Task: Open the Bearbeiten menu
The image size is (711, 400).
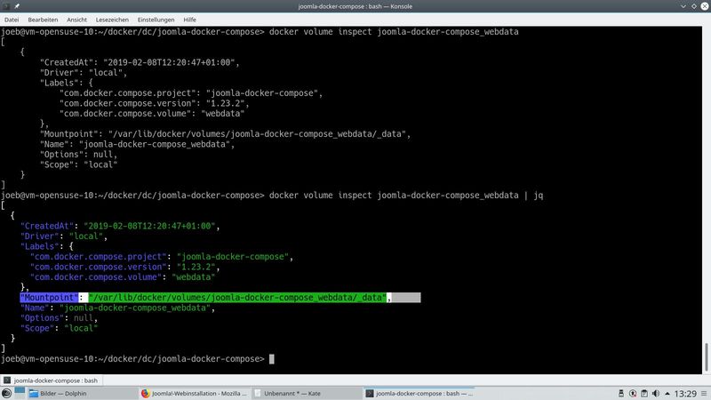Action: [x=43, y=19]
